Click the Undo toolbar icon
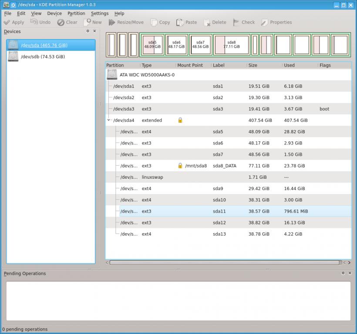Image resolution: width=357 pixels, height=334 pixels. coord(34,22)
